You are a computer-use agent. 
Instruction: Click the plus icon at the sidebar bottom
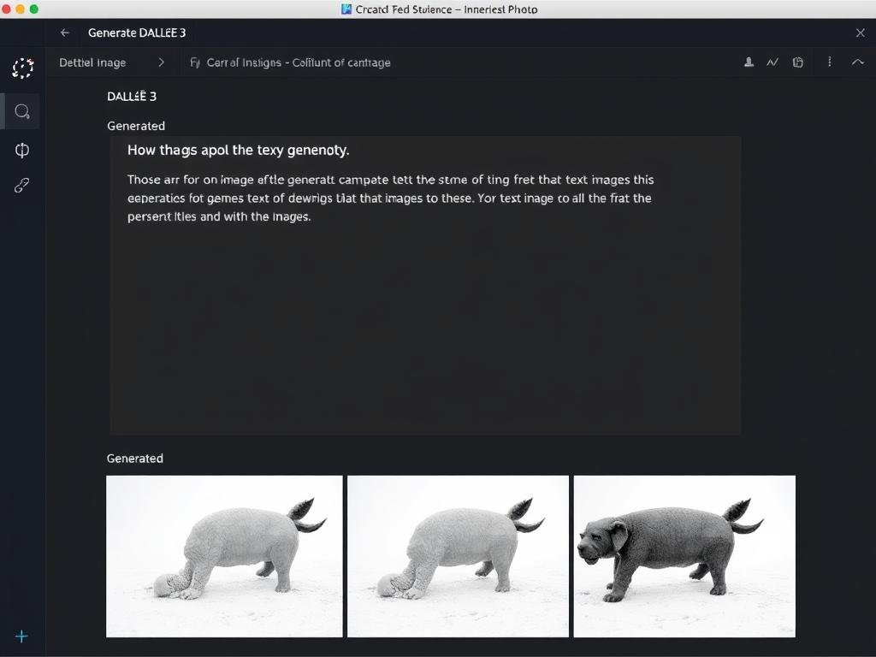(21, 636)
